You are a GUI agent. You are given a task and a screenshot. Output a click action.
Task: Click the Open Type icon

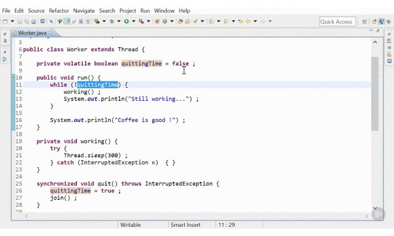pyautogui.click(x=180, y=22)
